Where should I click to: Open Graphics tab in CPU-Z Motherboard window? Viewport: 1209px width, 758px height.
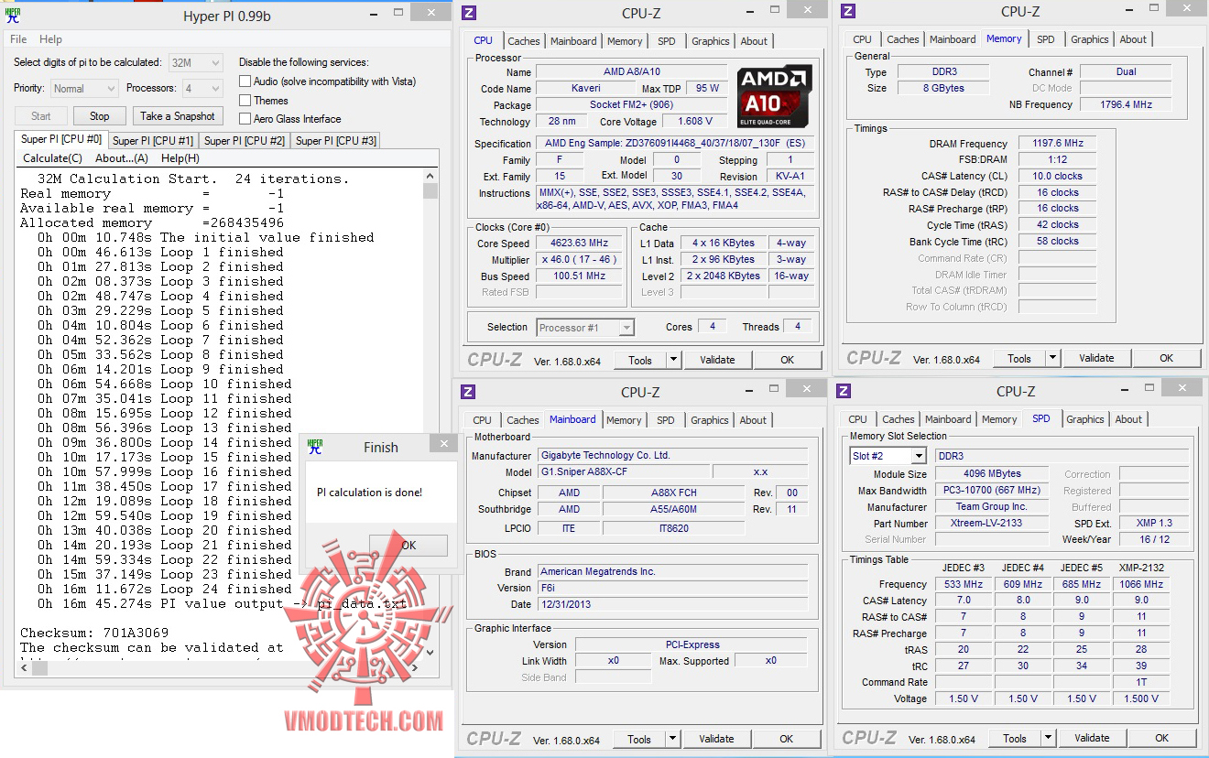(x=710, y=420)
